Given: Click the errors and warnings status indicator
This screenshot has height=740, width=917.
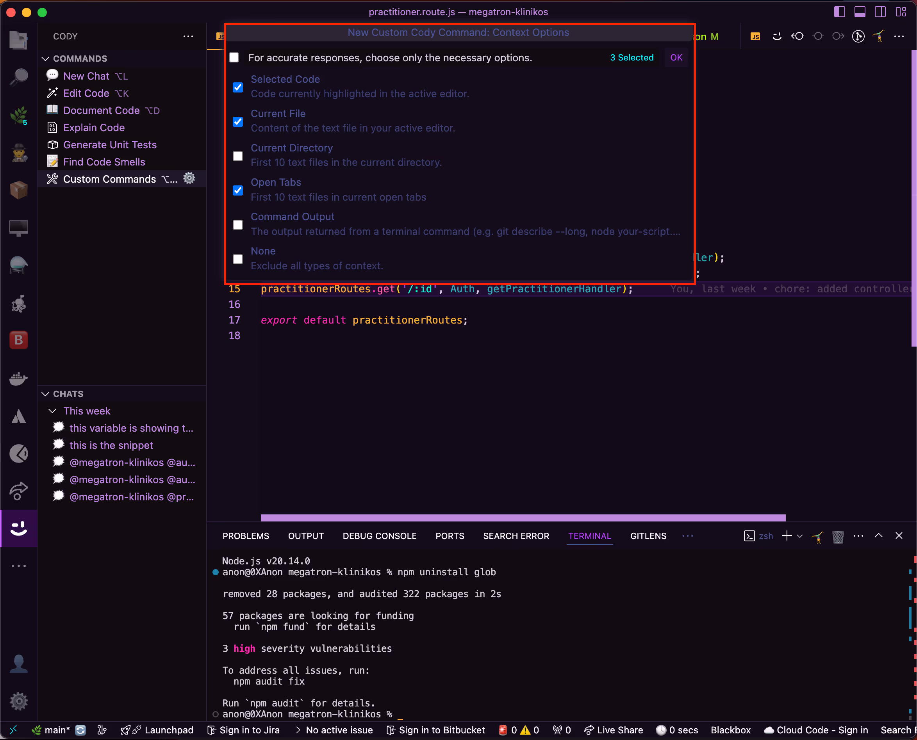Looking at the screenshot, I should pos(519,730).
